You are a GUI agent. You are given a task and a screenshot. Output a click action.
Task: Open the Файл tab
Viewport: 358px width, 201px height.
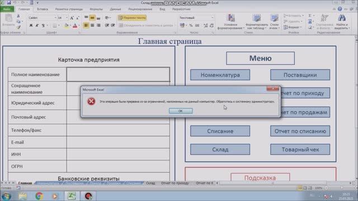pyautogui.click(x=7, y=9)
